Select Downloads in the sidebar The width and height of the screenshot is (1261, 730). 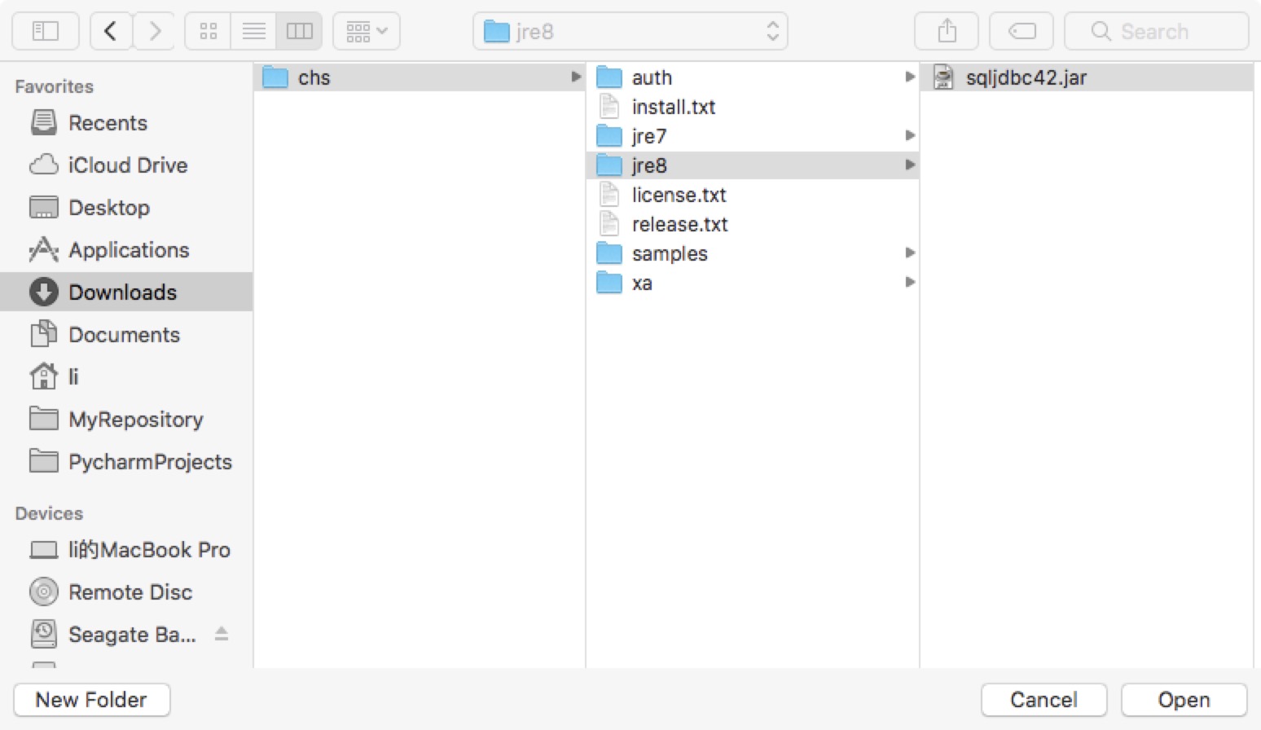(x=126, y=292)
